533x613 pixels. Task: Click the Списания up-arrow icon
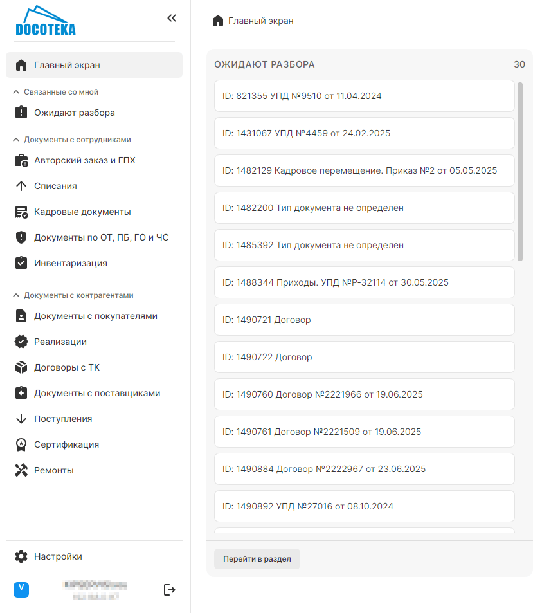coord(22,186)
